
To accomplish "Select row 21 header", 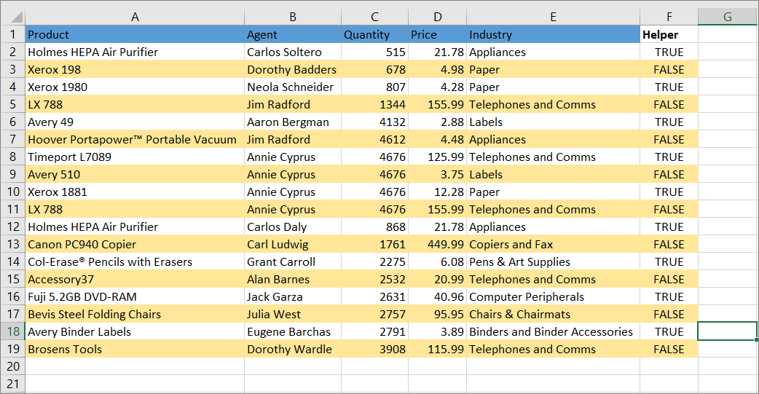I will coord(12,384).
